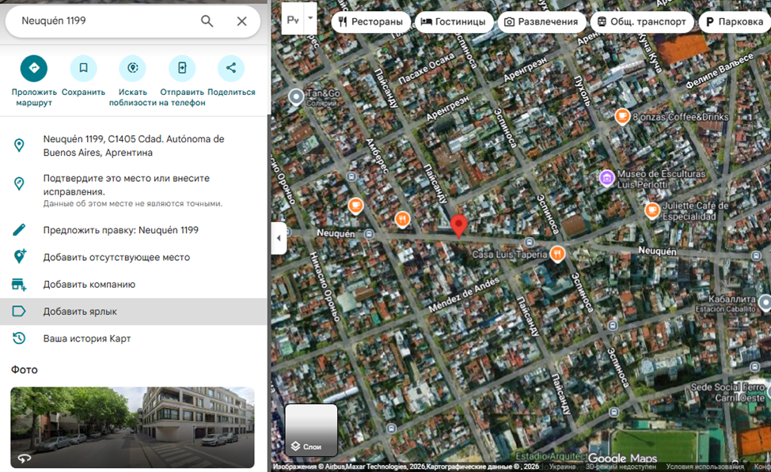
Task: Open the street view photo thumbnail
Action: coord(132,427)
